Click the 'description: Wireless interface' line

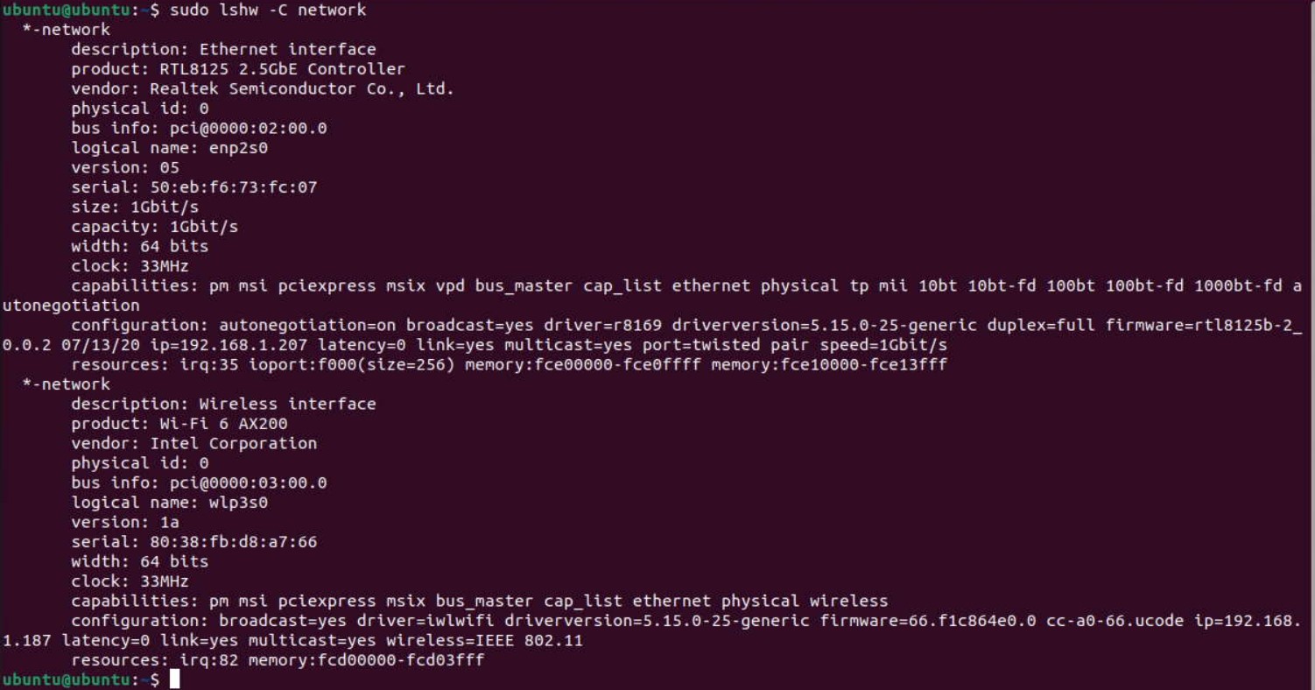(223, 404)
